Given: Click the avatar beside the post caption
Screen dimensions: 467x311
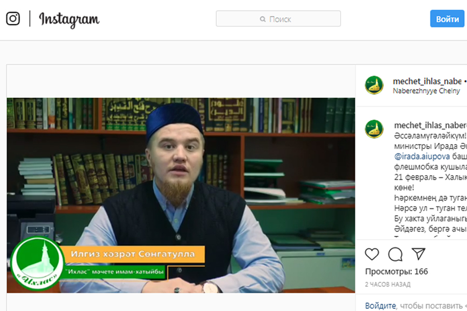Looking at the screenshot, I should [374, 129].
